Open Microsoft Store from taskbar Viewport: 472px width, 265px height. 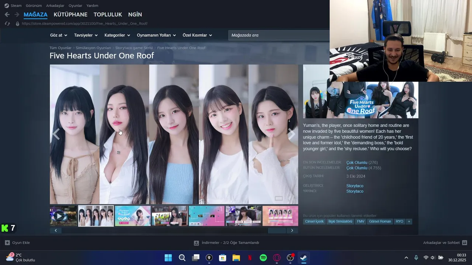[x=222, y=258]
